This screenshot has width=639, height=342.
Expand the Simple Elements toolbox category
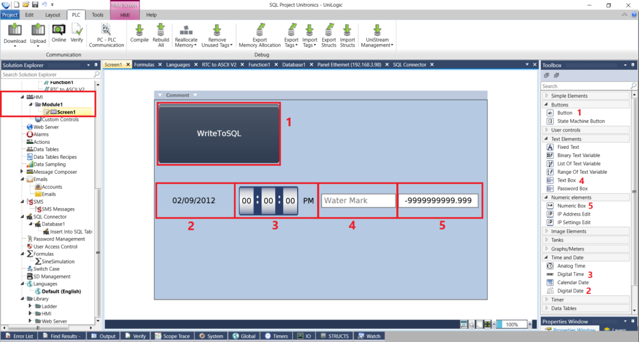coord(547,95)
